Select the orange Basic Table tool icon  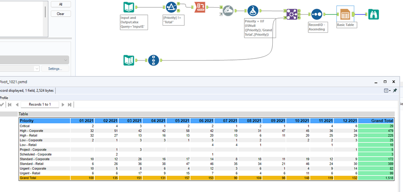coord(345,14)
